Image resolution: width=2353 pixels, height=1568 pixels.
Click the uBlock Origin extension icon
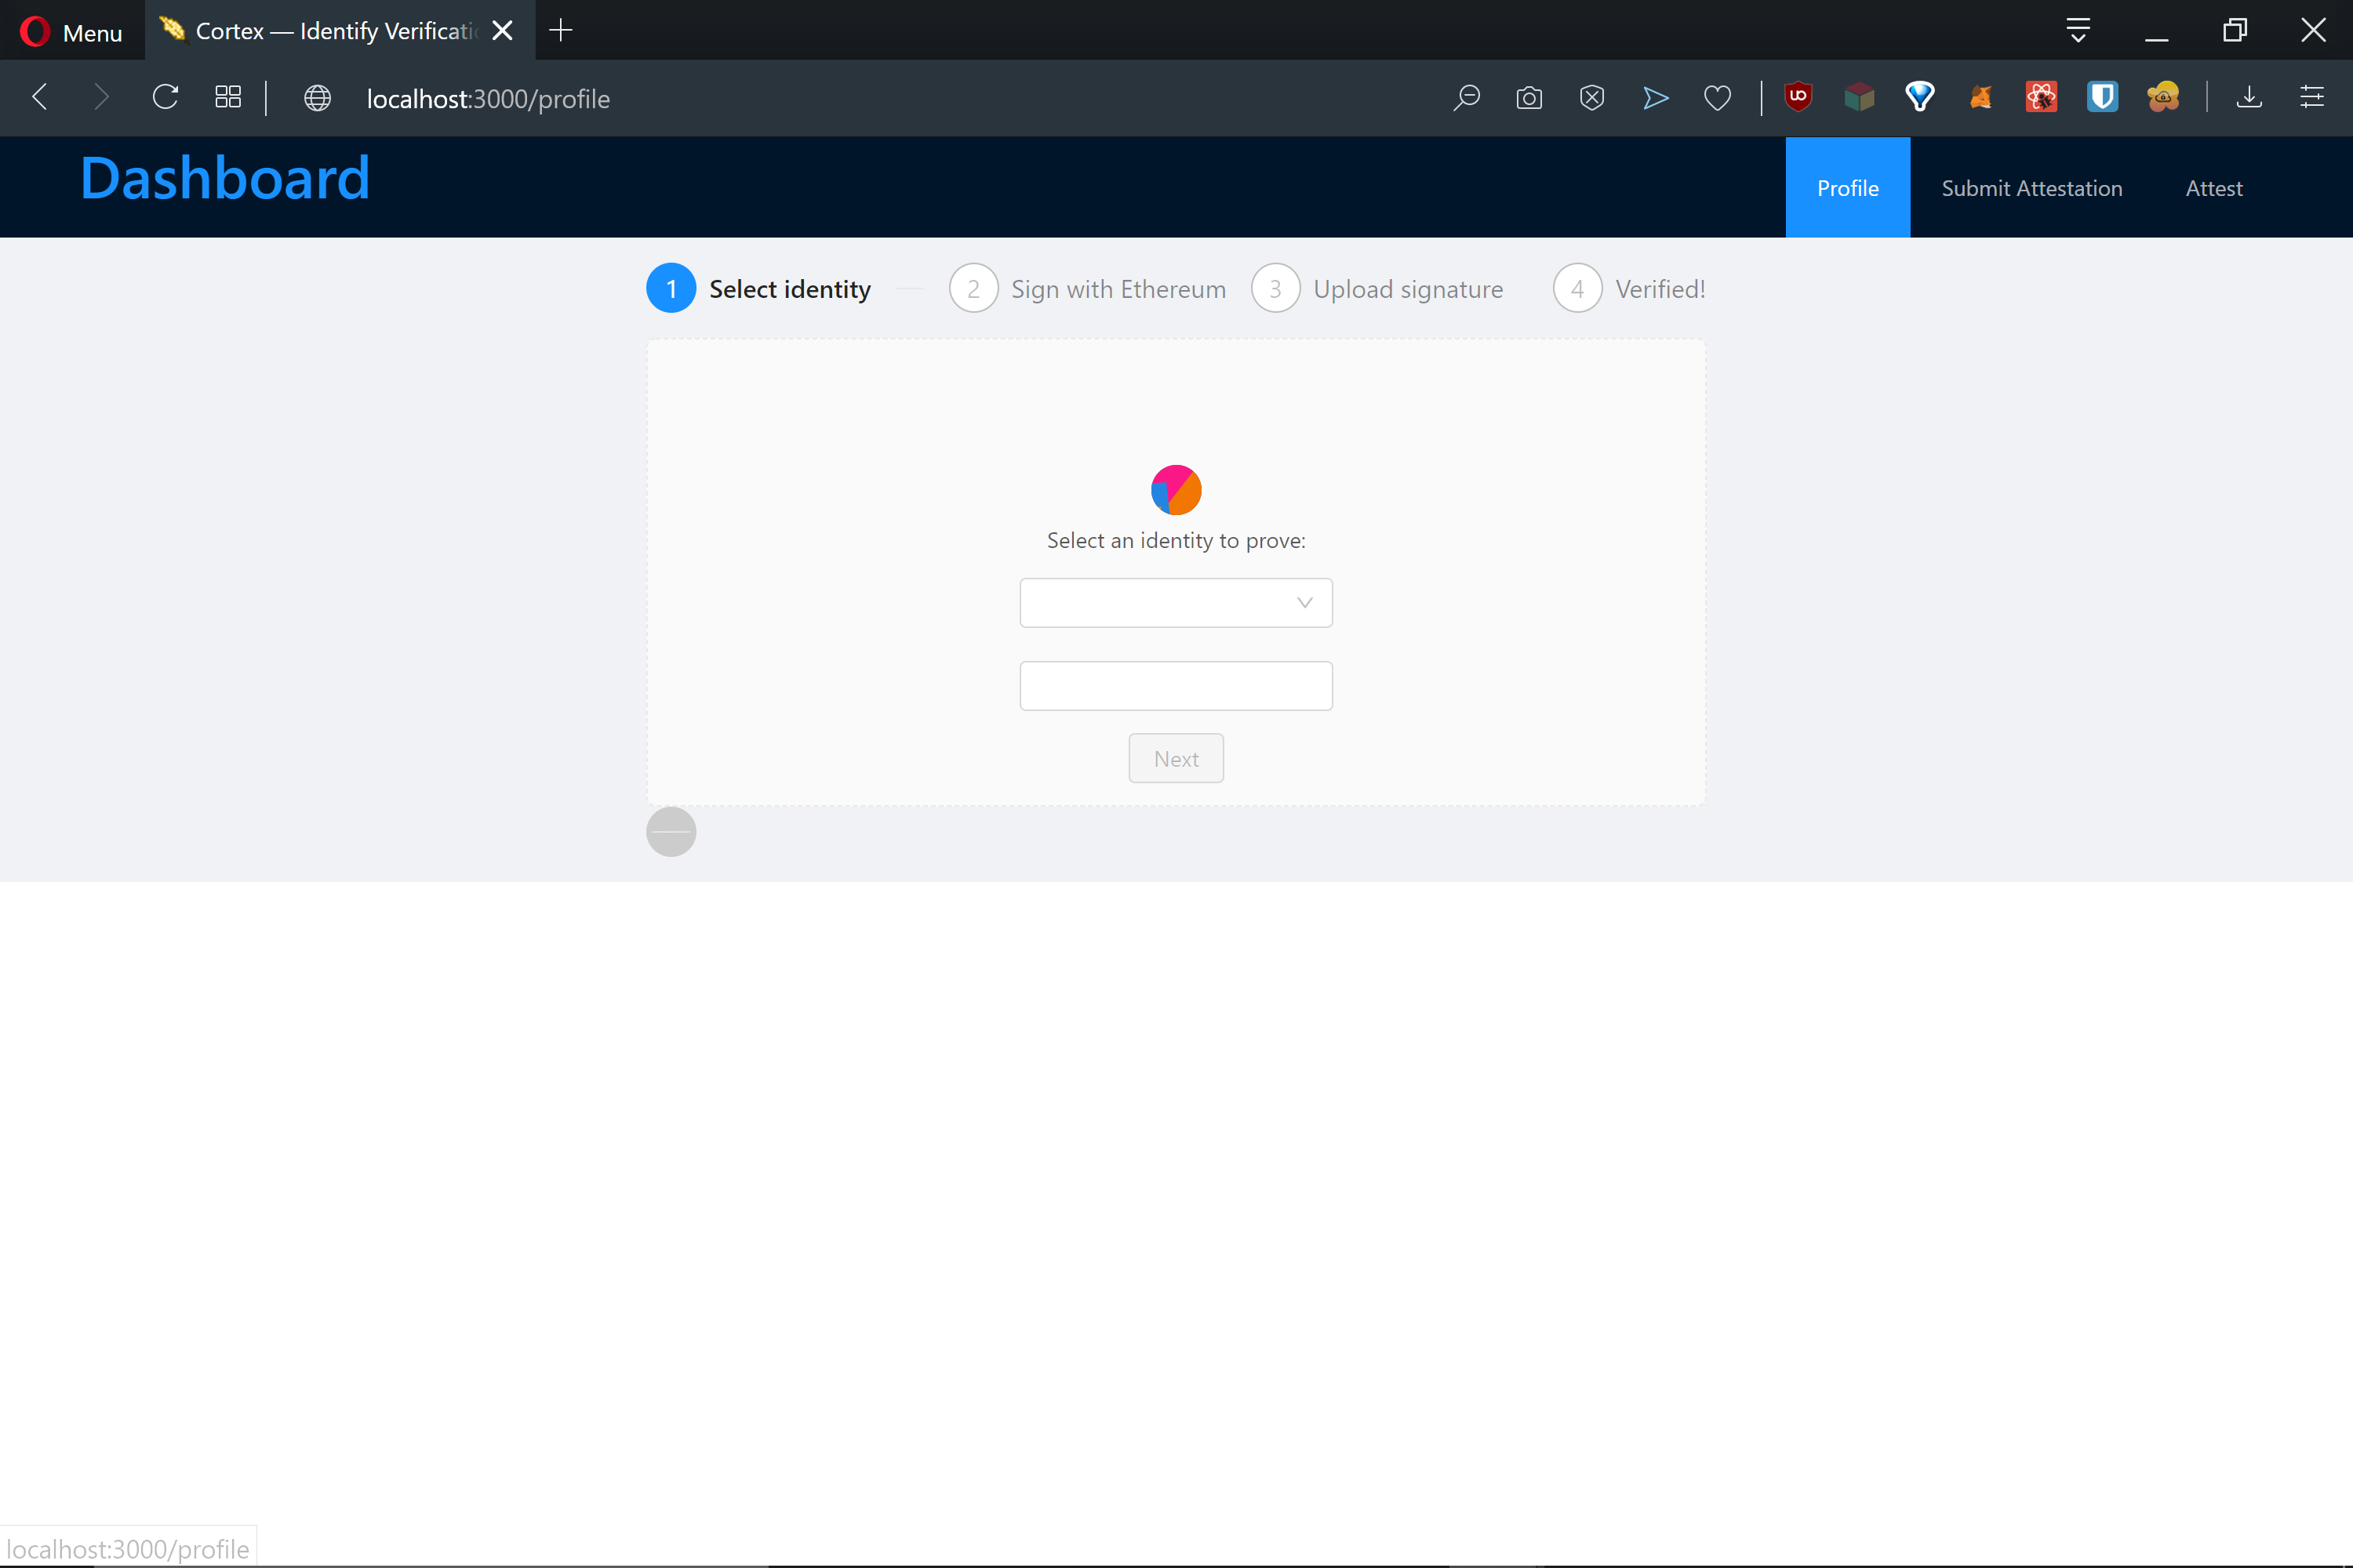click(1798, 97)
